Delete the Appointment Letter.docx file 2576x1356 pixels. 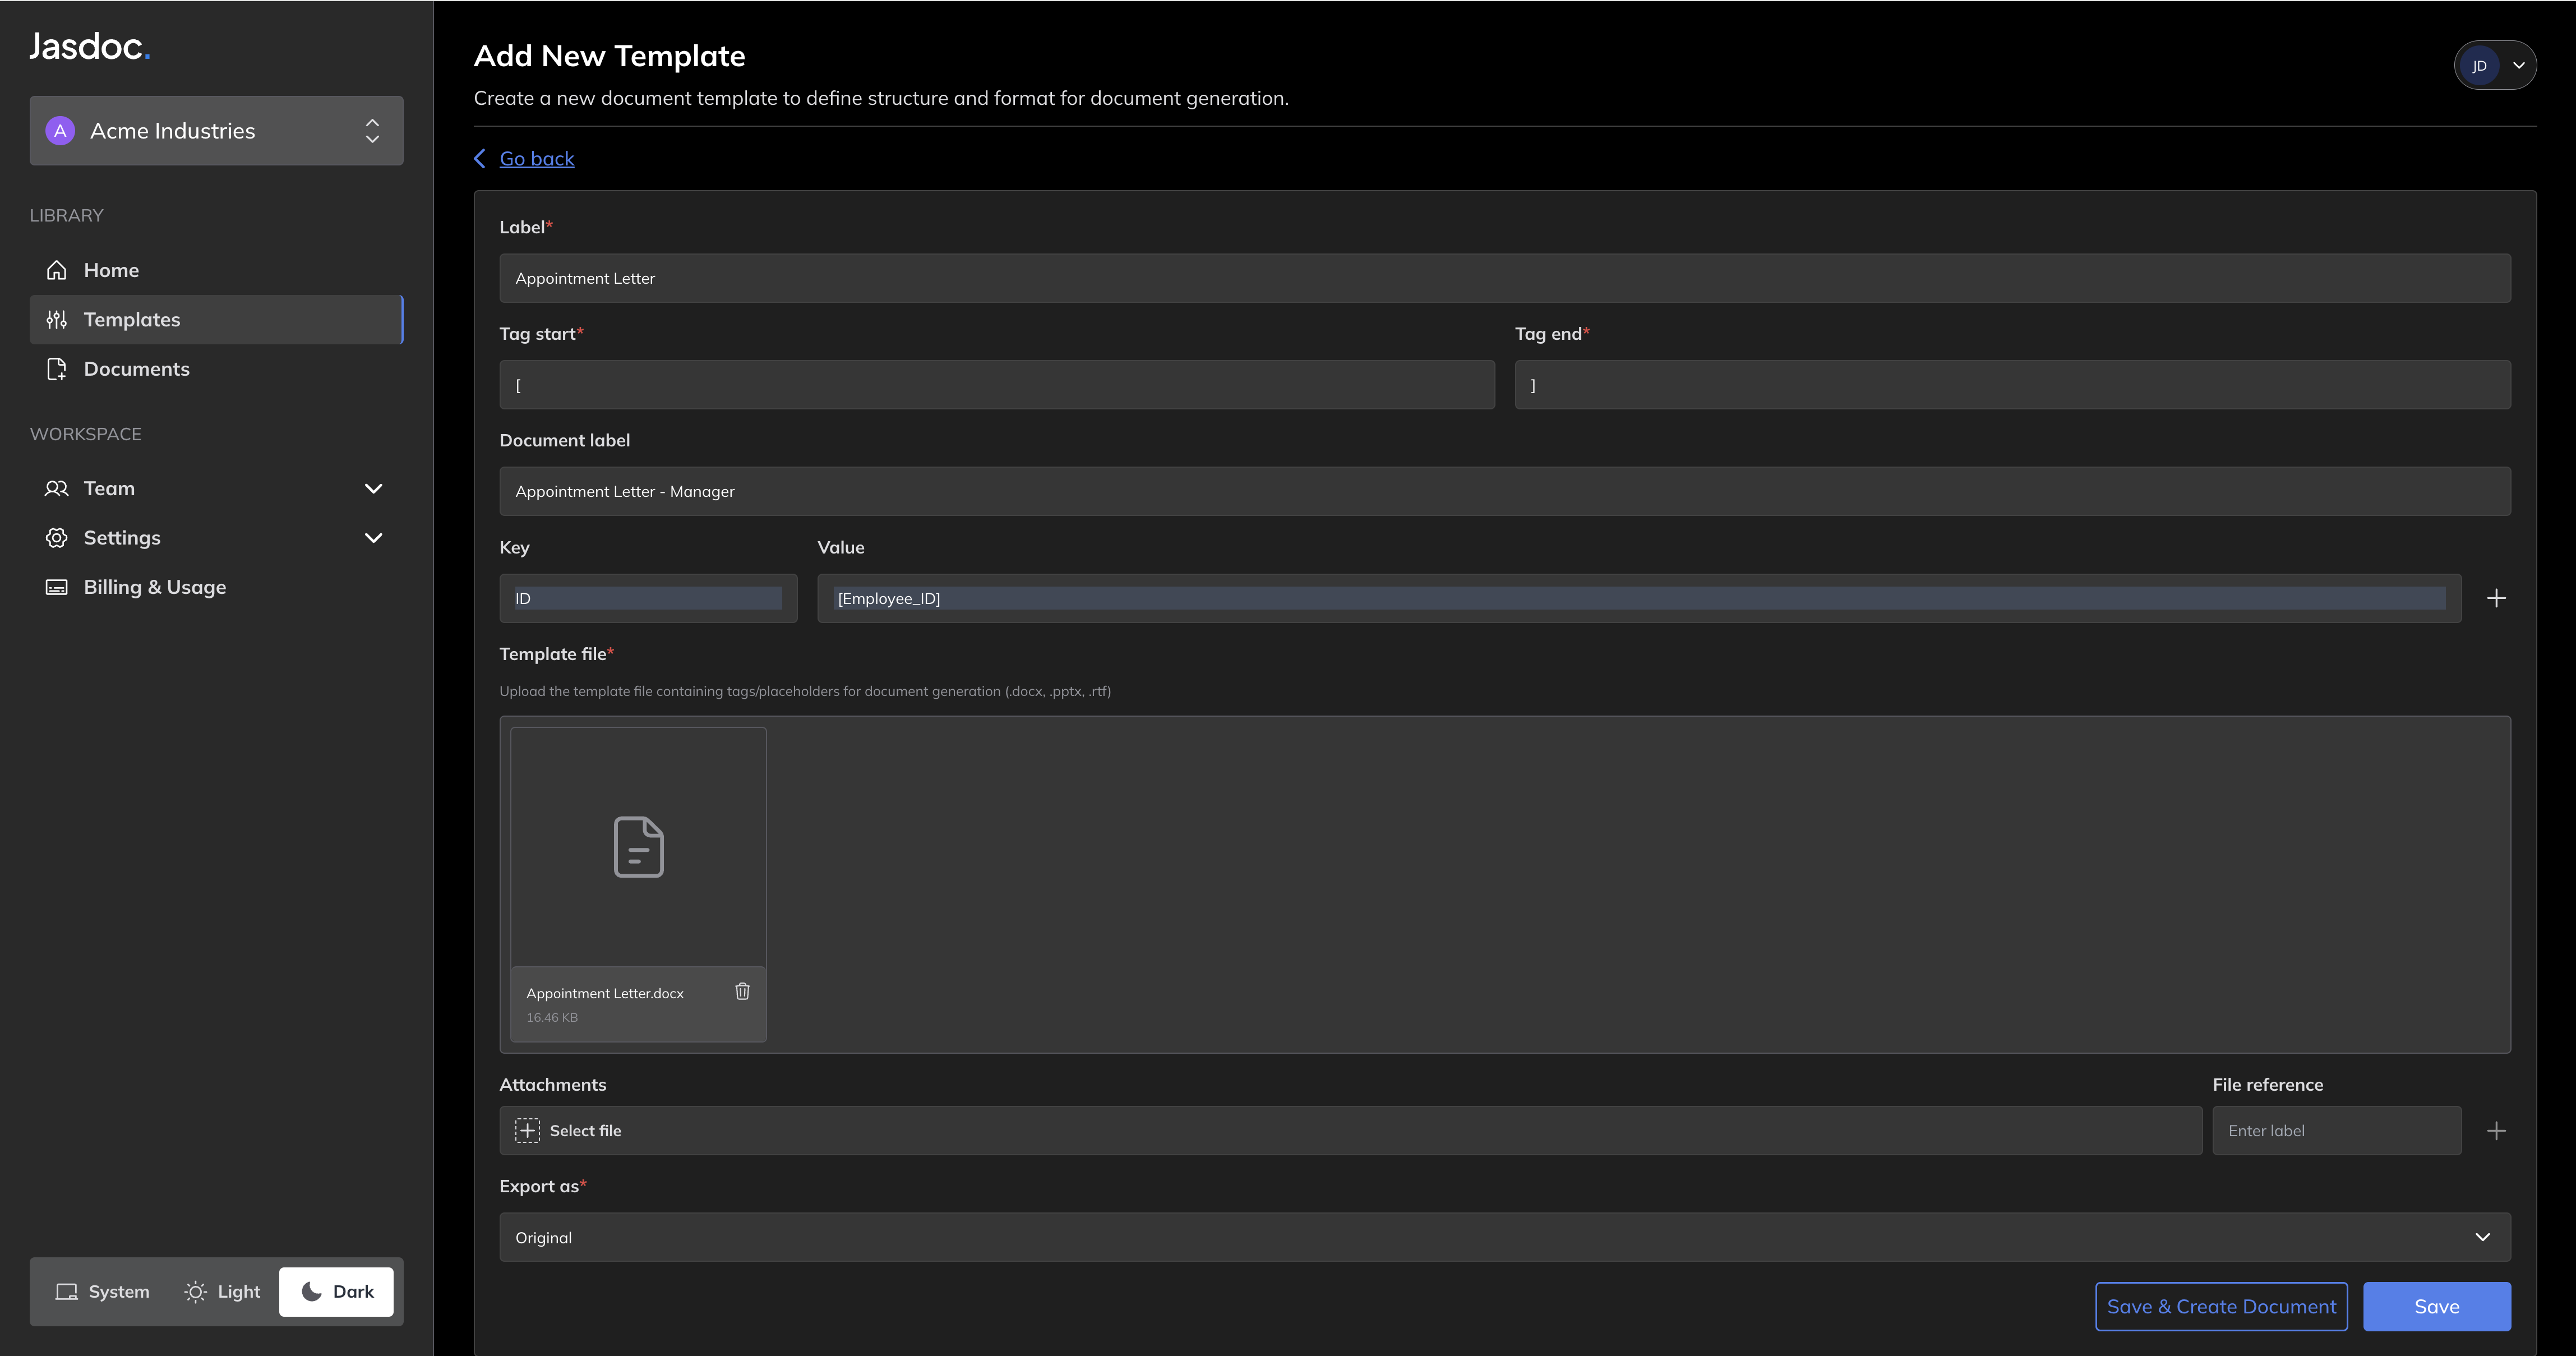(742, 991)
